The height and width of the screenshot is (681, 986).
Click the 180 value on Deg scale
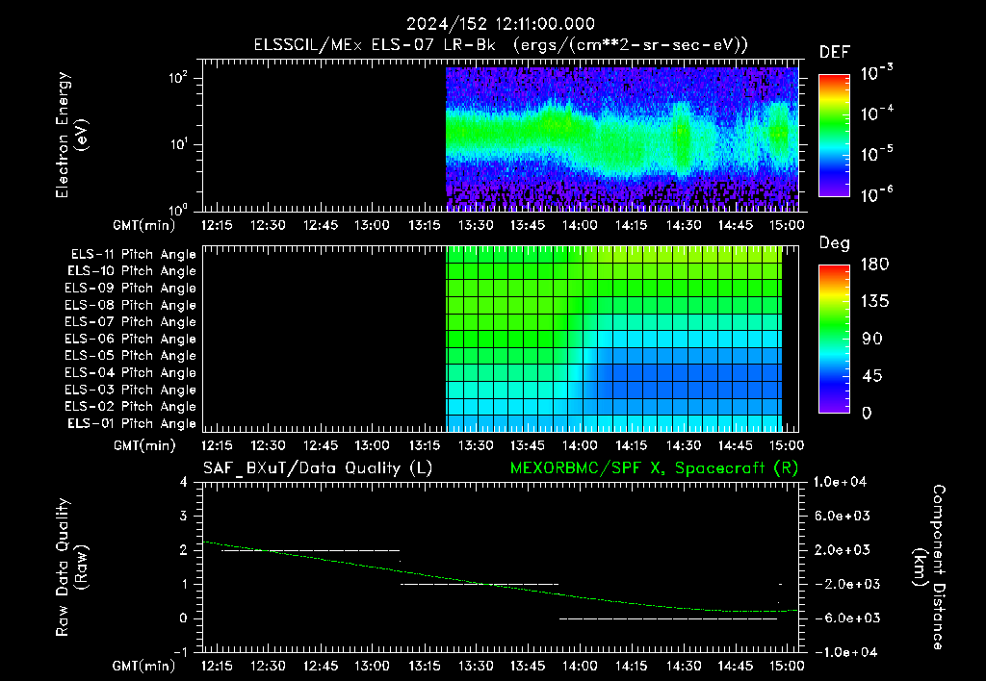point(874,265)
